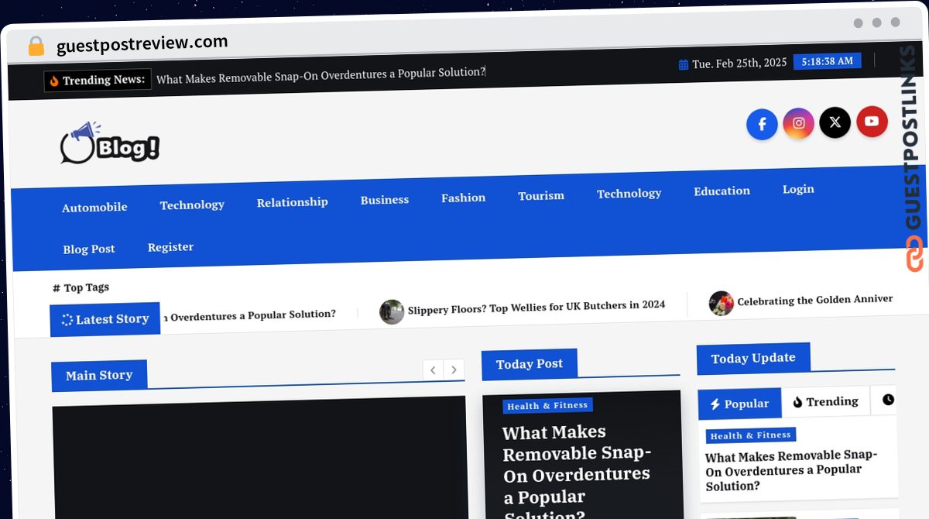Click the clock icon tab in Today Update
This screenshot has height=519, width=929.
[x=888, y=400]
